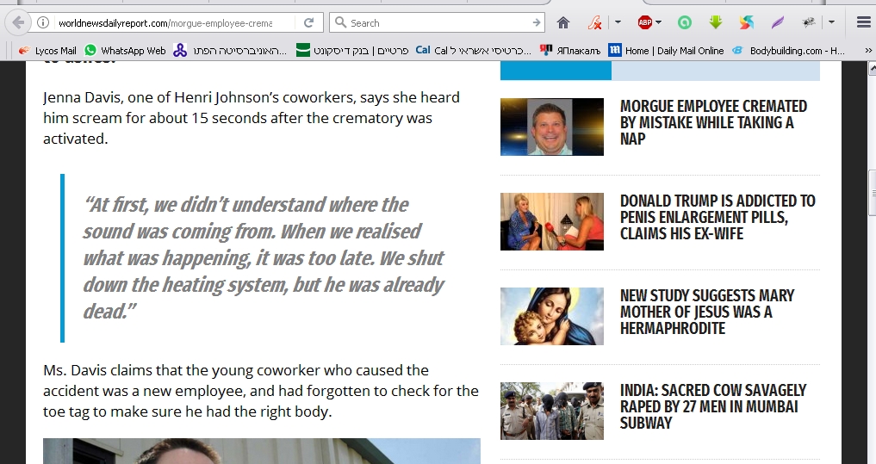Open the Bodybuilding.com bookmark

tap(788, 50)
